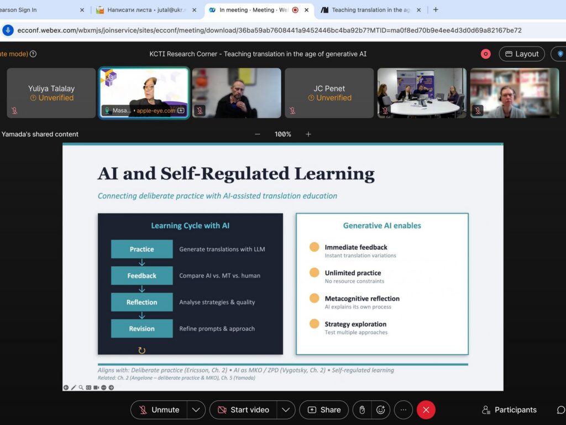Switch to the Teaching translation browser tab

[371, 10]
